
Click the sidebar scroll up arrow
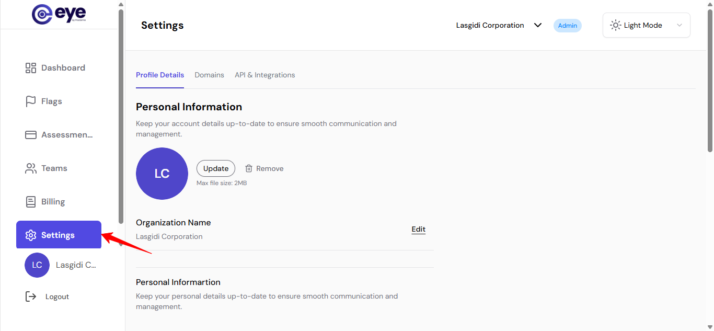tap(121, 4)
